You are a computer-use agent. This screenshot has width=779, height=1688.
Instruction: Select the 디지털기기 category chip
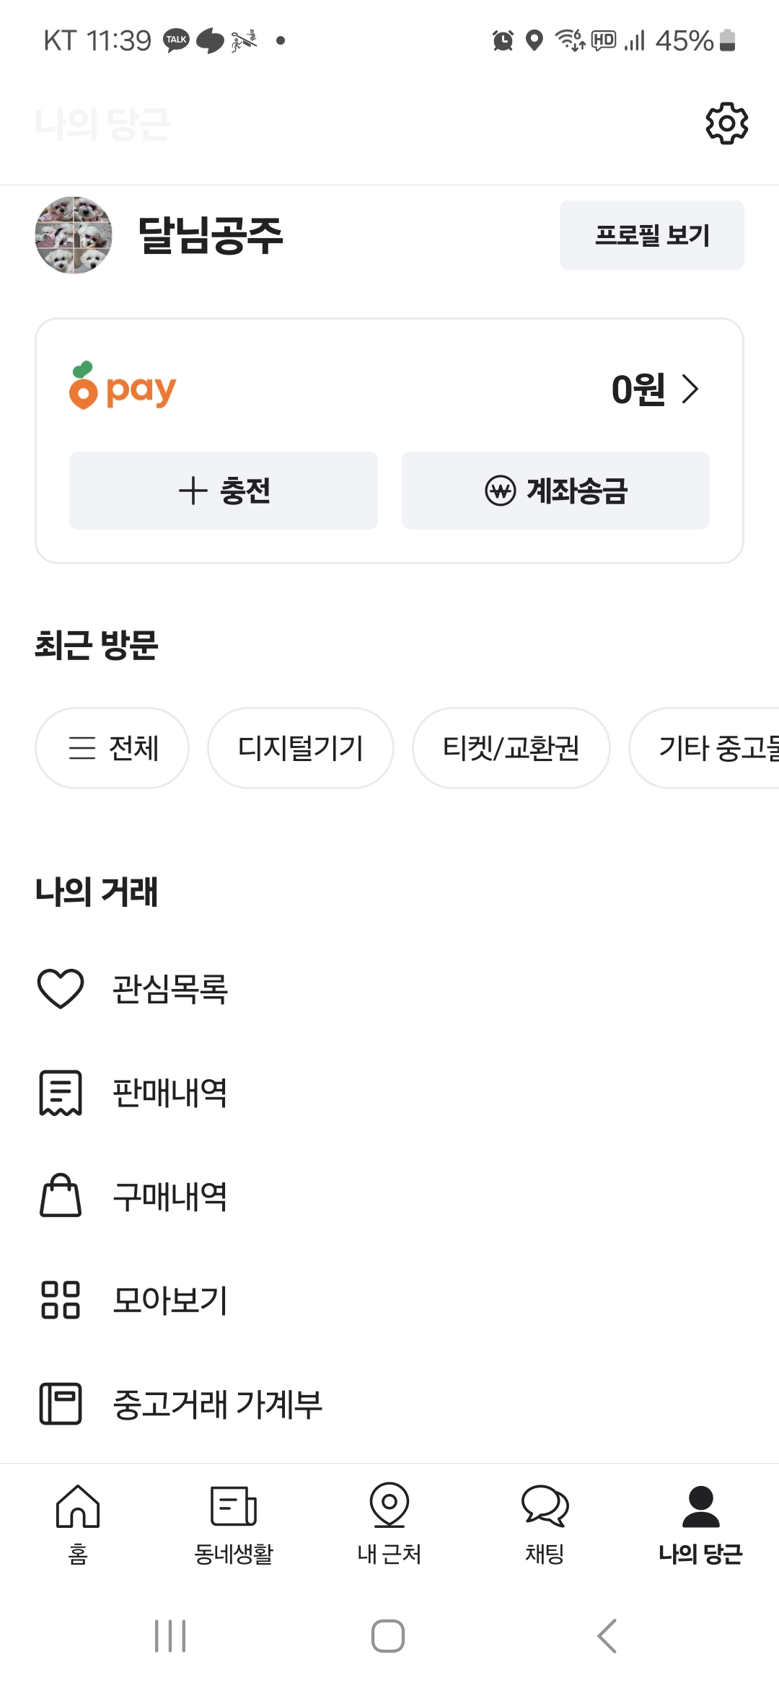[301, 748]
